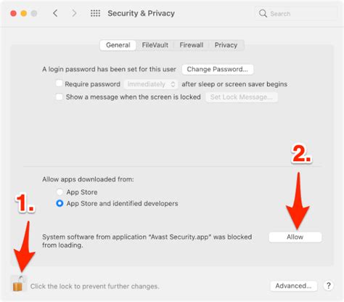Go back with the left chevron
Image resolution: width=344 pixels, height=302 pixels.
pos(55,13)
